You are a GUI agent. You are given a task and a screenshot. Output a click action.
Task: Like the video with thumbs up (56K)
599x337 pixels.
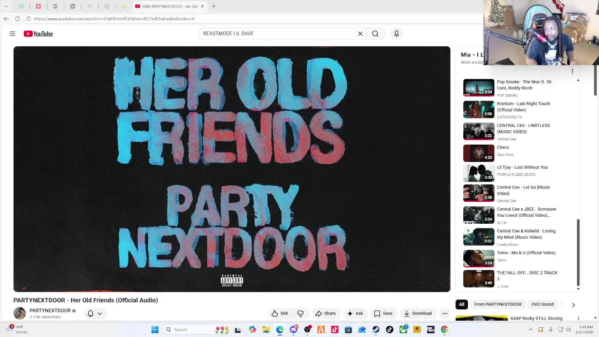click(x=280, y=314)
